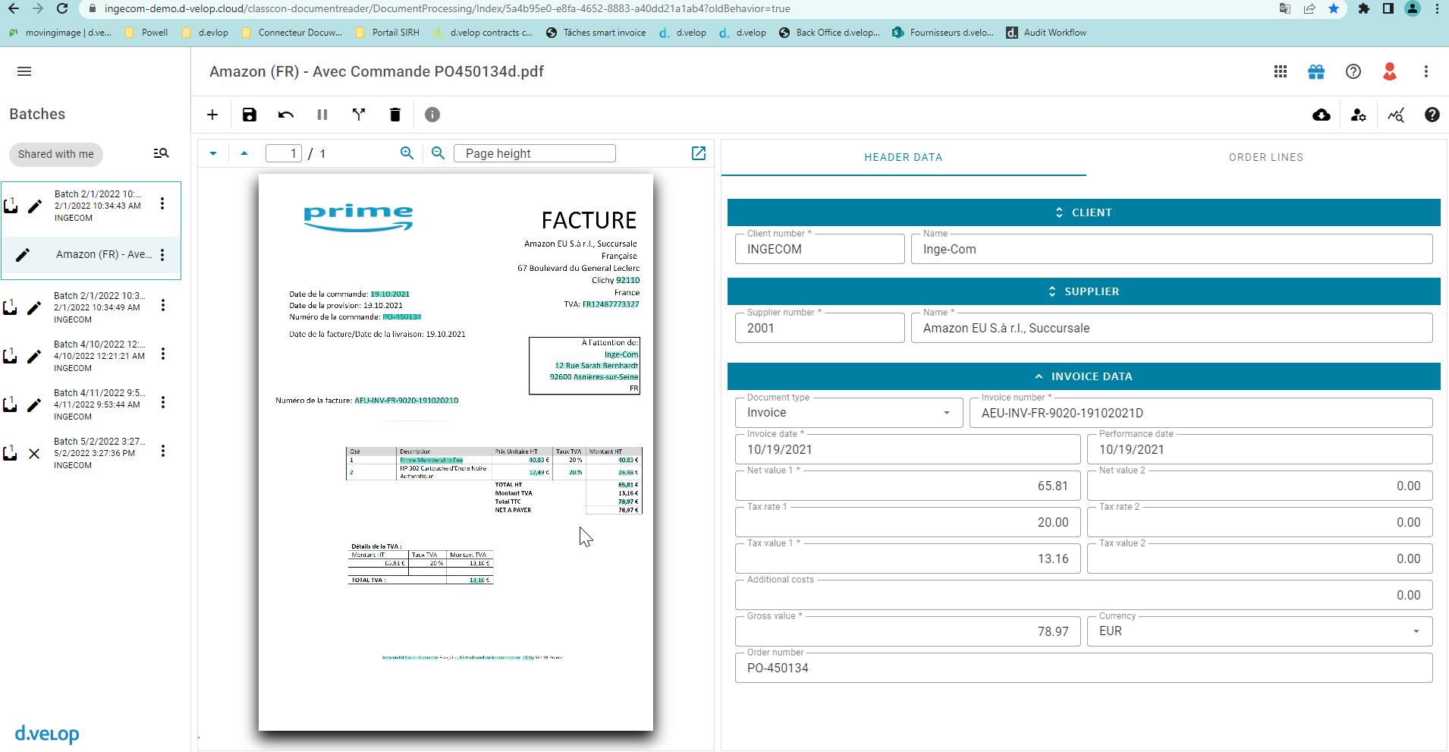
Task: Click Client number field INGECOM
Action: (x=820, y=249)
